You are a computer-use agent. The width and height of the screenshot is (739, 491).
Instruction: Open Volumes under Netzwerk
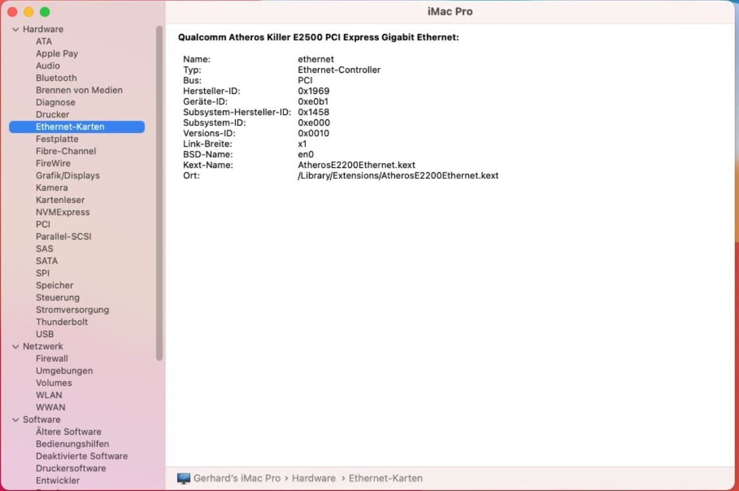(54, 382)
